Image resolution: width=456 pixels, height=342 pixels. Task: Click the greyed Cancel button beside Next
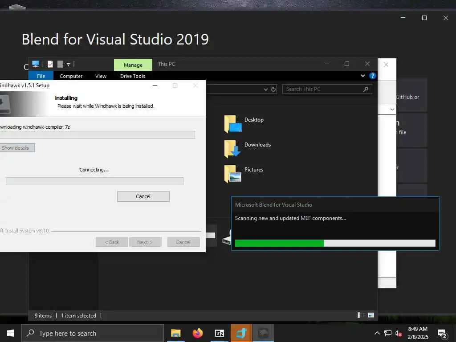pos(183,242)
